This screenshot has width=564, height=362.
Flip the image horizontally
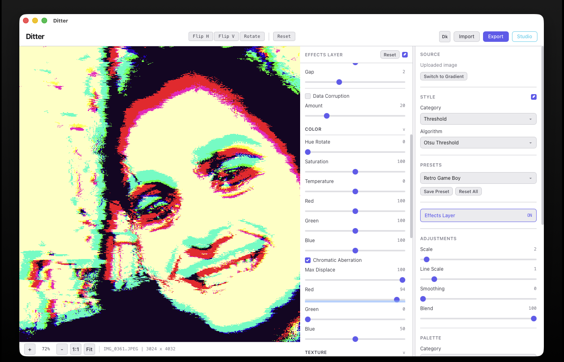(201, 36)
